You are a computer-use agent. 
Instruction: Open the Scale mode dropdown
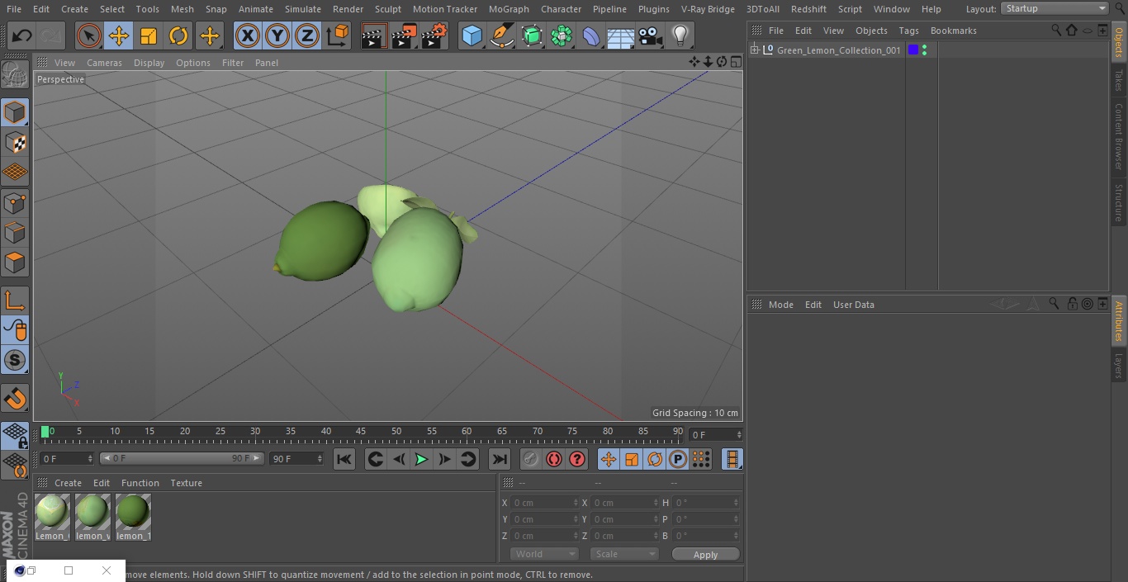tap(624, 554)
